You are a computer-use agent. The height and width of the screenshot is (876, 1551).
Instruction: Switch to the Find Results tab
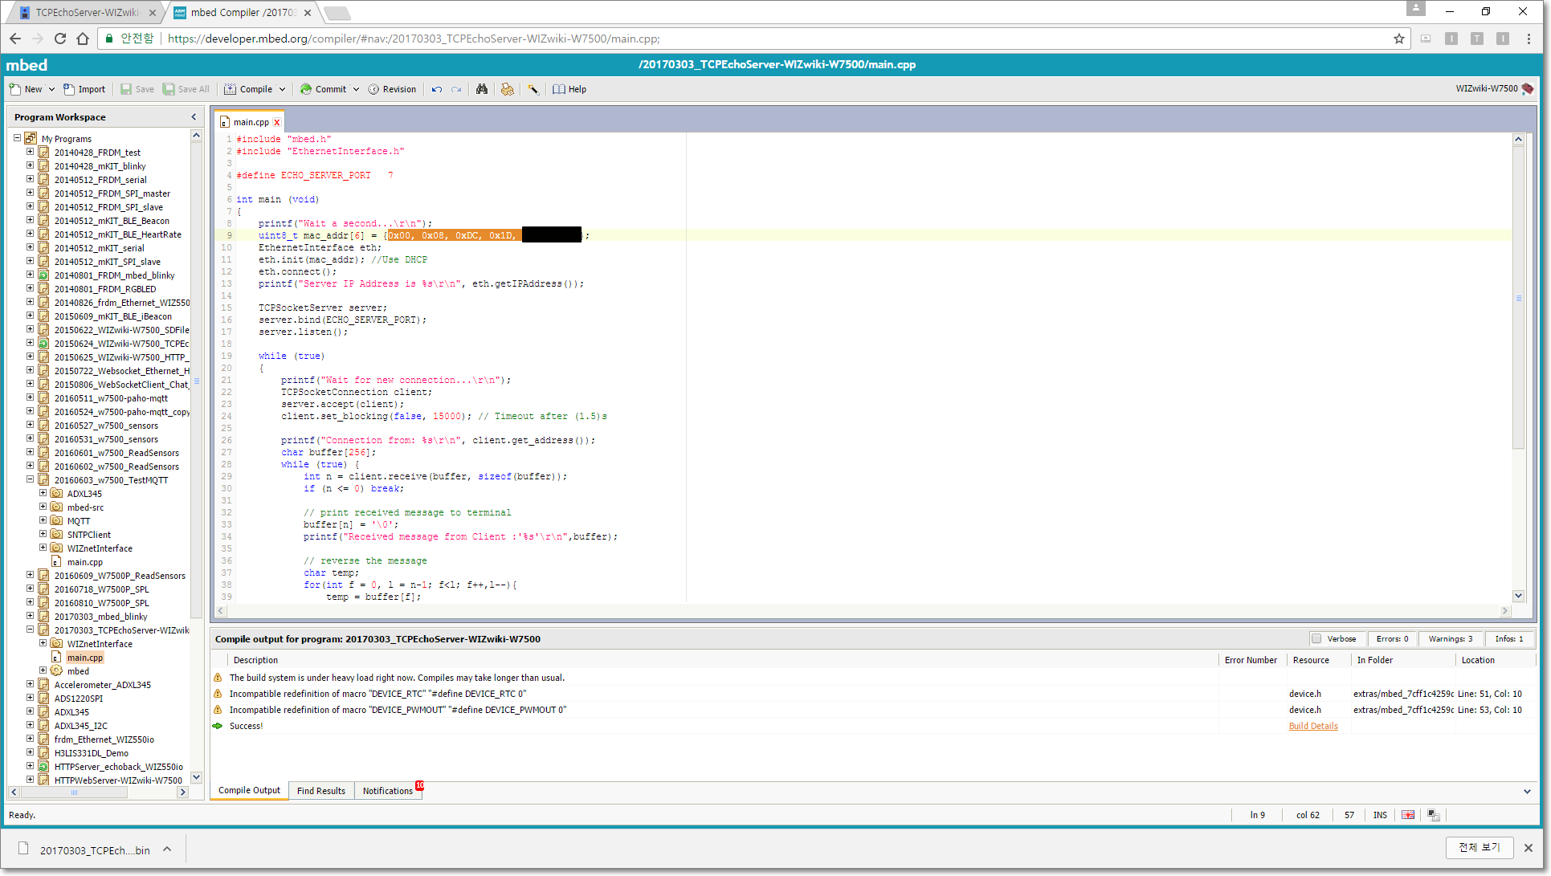[321, 791]
